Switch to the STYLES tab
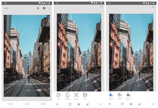This screenshot has height=108, width=158. pyautogui.click(x=10, y=104)
